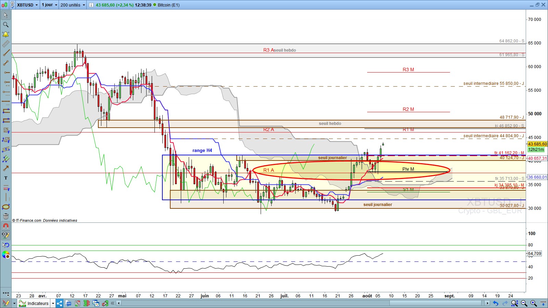Viewport: 548px width, 308px height.
Task: Click the trash bin to delete objects
Action: (6, 216)
